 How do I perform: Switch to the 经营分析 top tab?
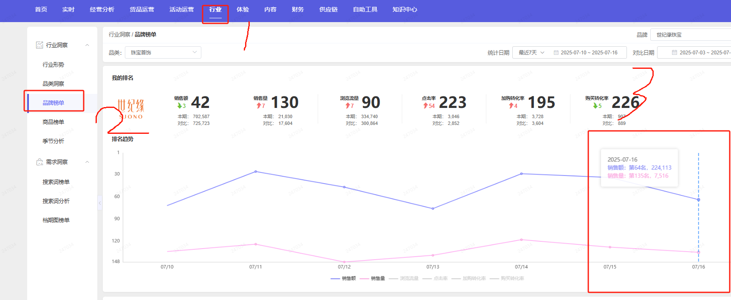[x=102, y=9]
